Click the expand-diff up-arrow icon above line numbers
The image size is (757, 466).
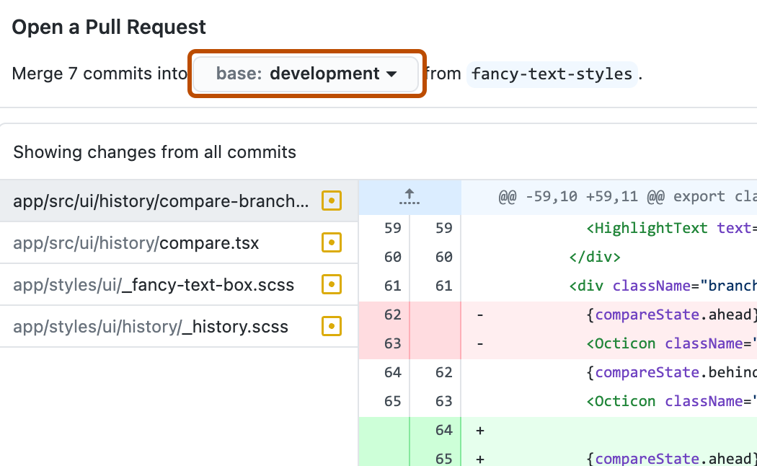click(x=410, y=193)
